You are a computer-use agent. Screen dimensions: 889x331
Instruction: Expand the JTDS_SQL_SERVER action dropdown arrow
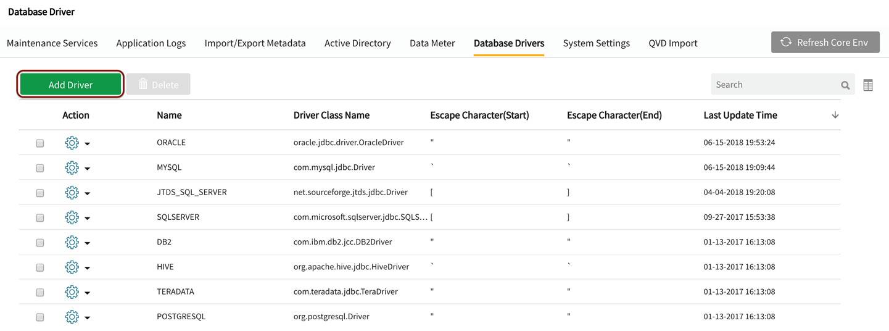coord(88,193)
